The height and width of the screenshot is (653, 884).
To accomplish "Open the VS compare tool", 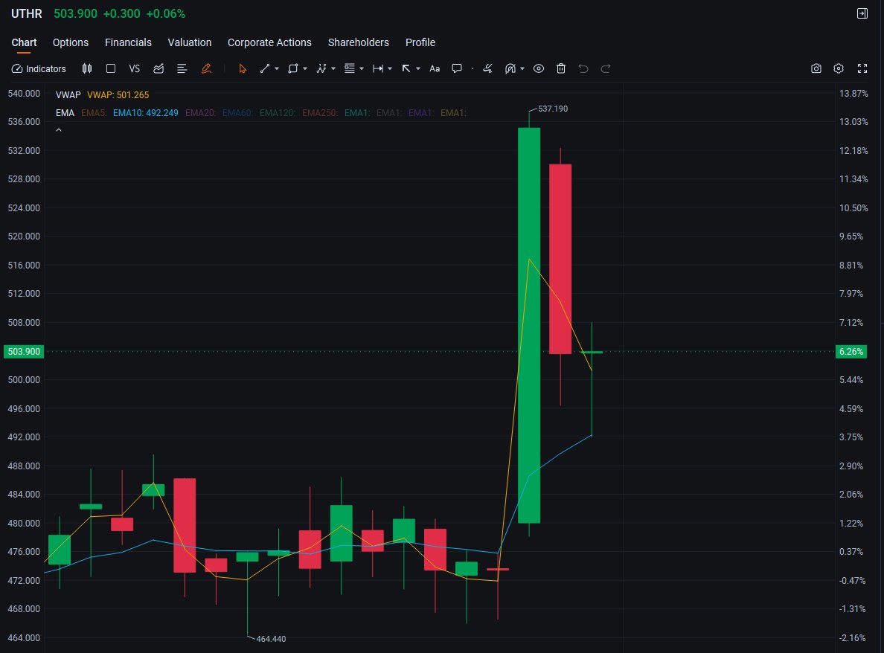I will (x=134, y=68).
